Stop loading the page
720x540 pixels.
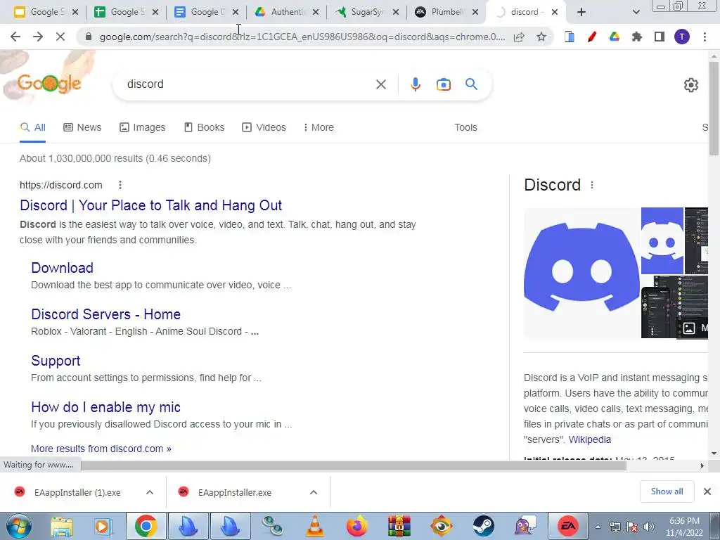[60, 37]
